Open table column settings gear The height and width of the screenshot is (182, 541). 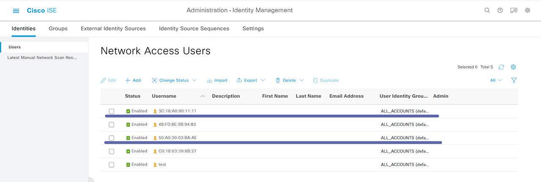514,67
